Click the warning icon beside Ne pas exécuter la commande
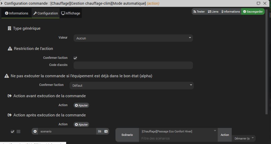 click(7, 76)
